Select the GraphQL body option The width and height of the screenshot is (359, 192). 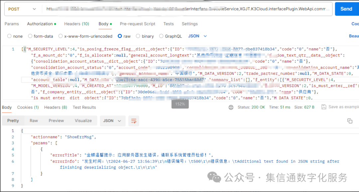click(170, 36)
